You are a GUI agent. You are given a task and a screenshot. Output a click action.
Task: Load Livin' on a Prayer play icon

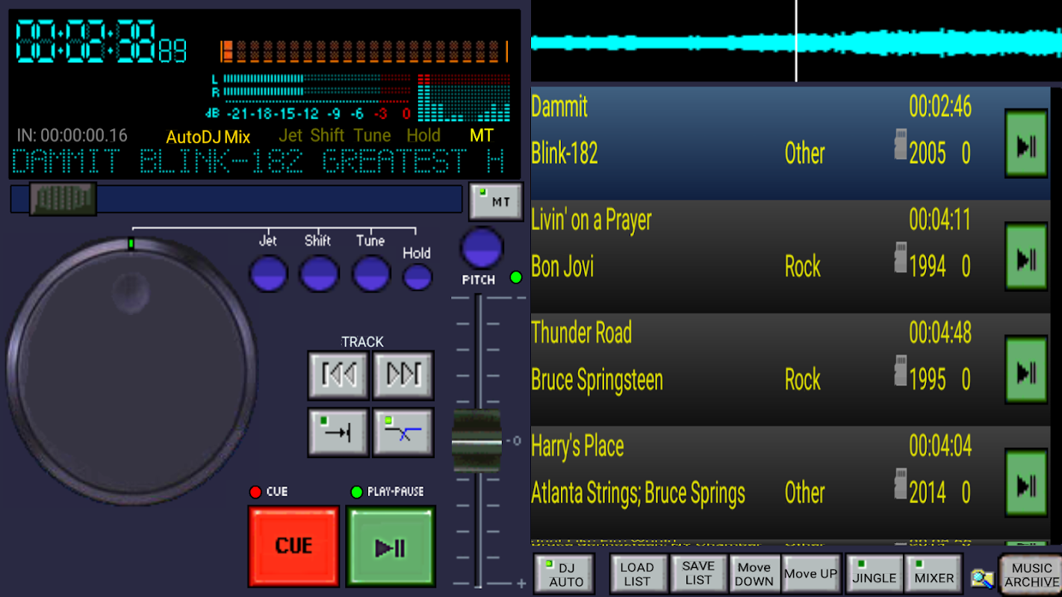tap(1025, 257)
